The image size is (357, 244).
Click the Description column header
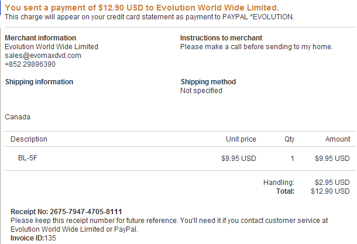point(29,139)
